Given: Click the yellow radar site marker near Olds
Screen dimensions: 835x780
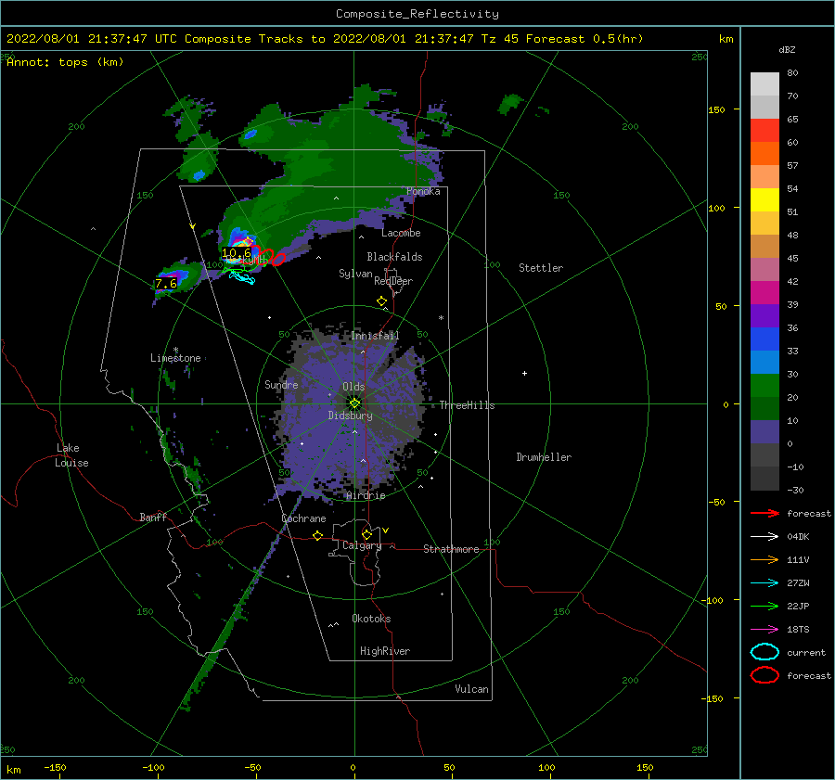Looking at the screenshot, I should [354, 403].
